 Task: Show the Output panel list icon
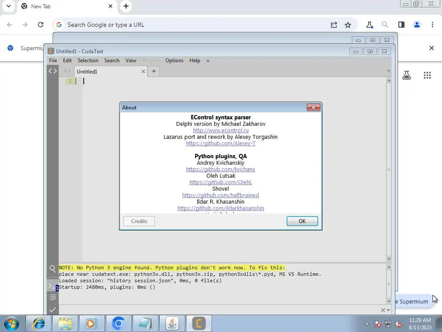52,297
